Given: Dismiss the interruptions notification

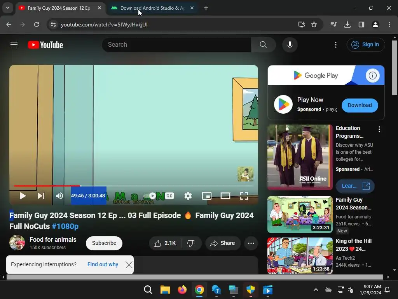Looking at the screenshot, I should 129,265.
